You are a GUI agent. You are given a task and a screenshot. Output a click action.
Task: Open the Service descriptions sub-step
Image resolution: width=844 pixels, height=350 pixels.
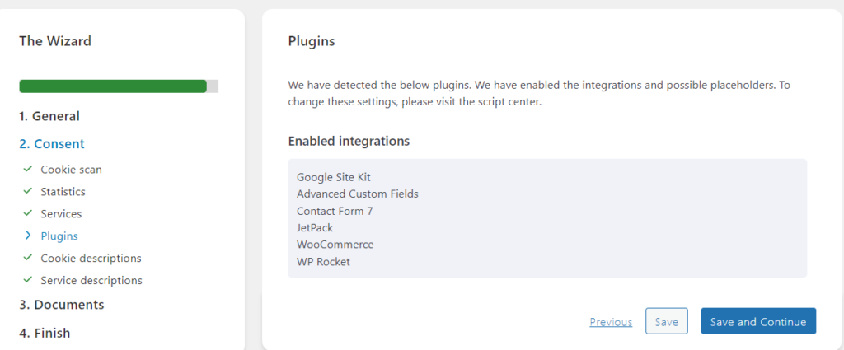(91, 280)
